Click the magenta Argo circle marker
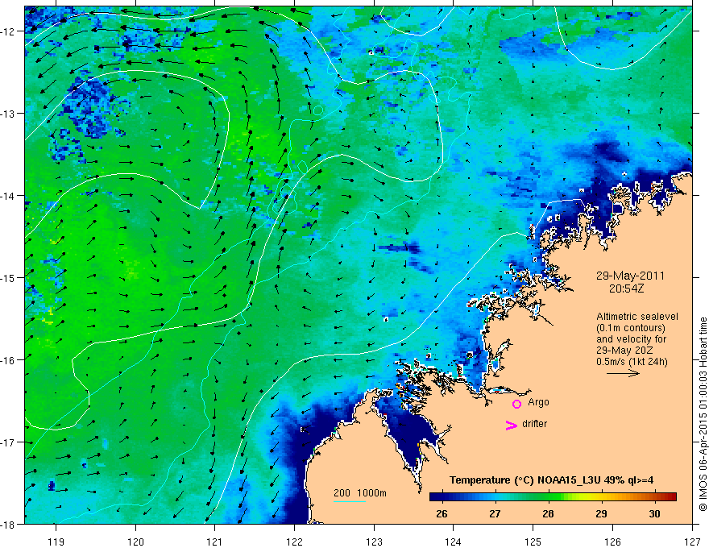709x548 pixels. [516, 404]
